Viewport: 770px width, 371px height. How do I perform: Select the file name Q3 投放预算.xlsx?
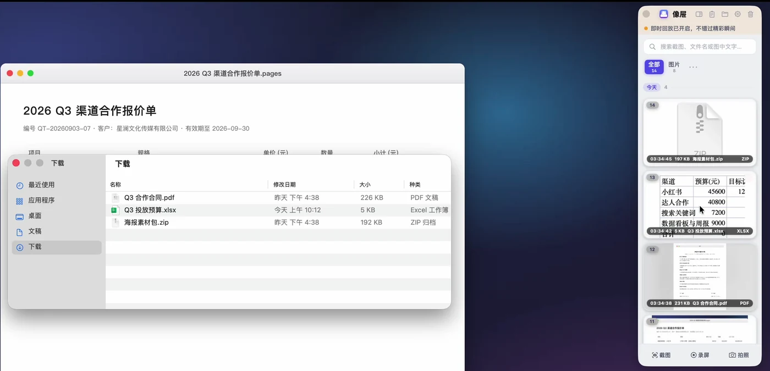point(150,210)
